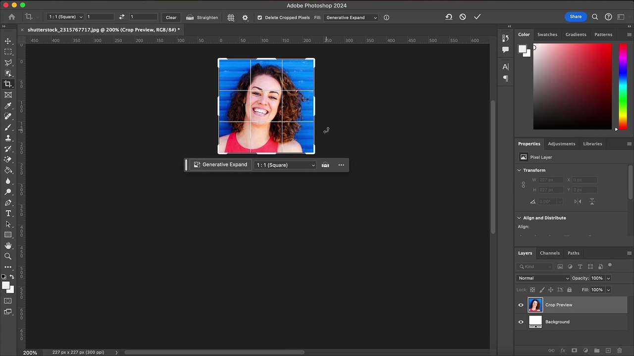Viewport: 634px width, 356px height.
Task: Reset the crop box
Action: click(x=449, y=17)
